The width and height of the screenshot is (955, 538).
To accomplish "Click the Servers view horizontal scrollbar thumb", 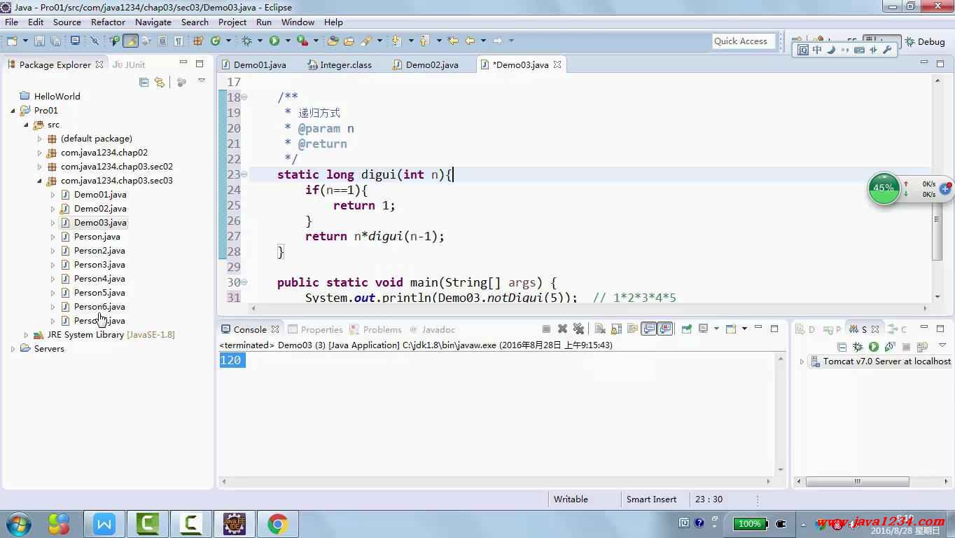I will 857,482.
